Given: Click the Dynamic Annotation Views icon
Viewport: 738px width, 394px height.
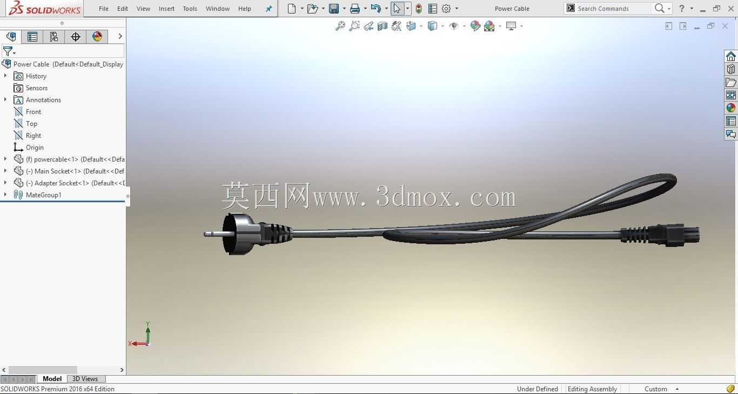Looking at the screenshot, I should point(397,26).
